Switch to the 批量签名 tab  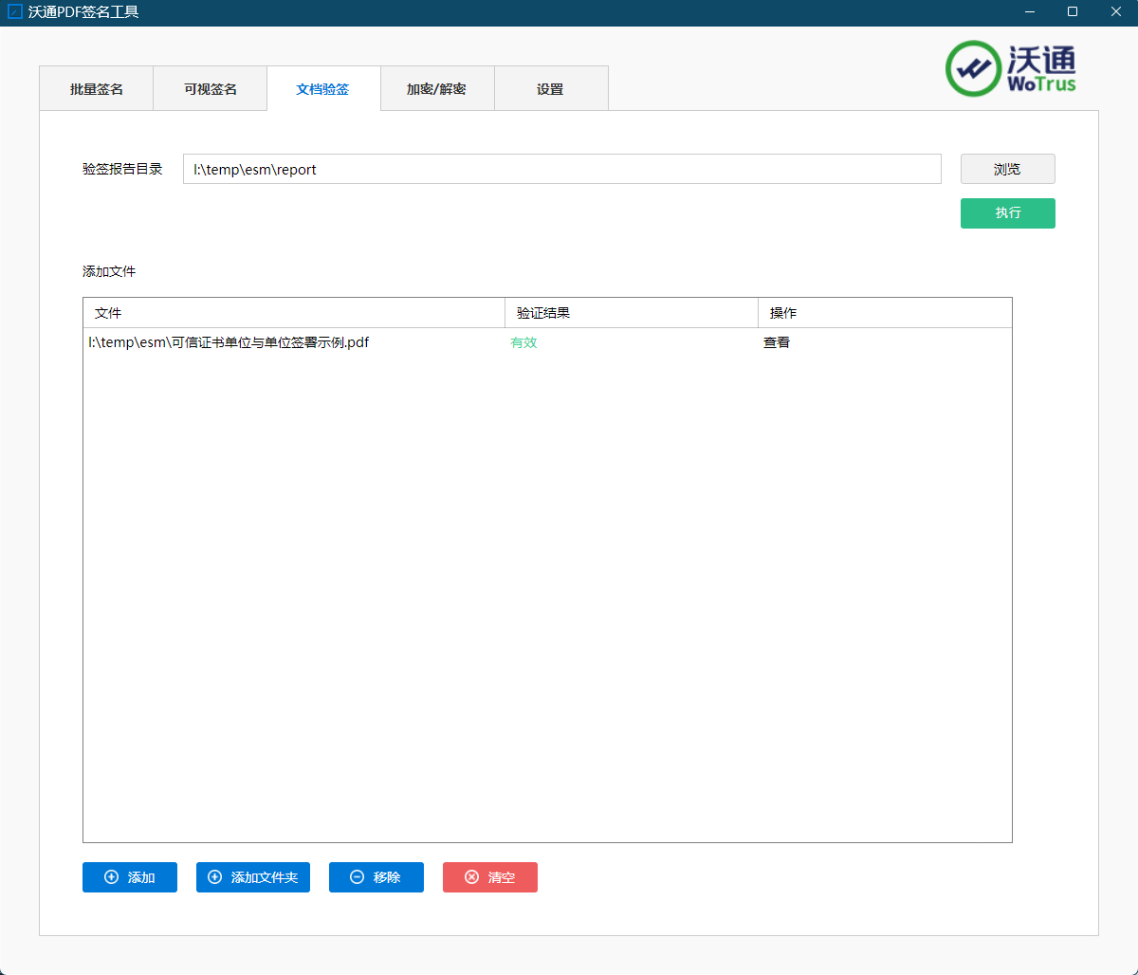(x=96, y=89)
